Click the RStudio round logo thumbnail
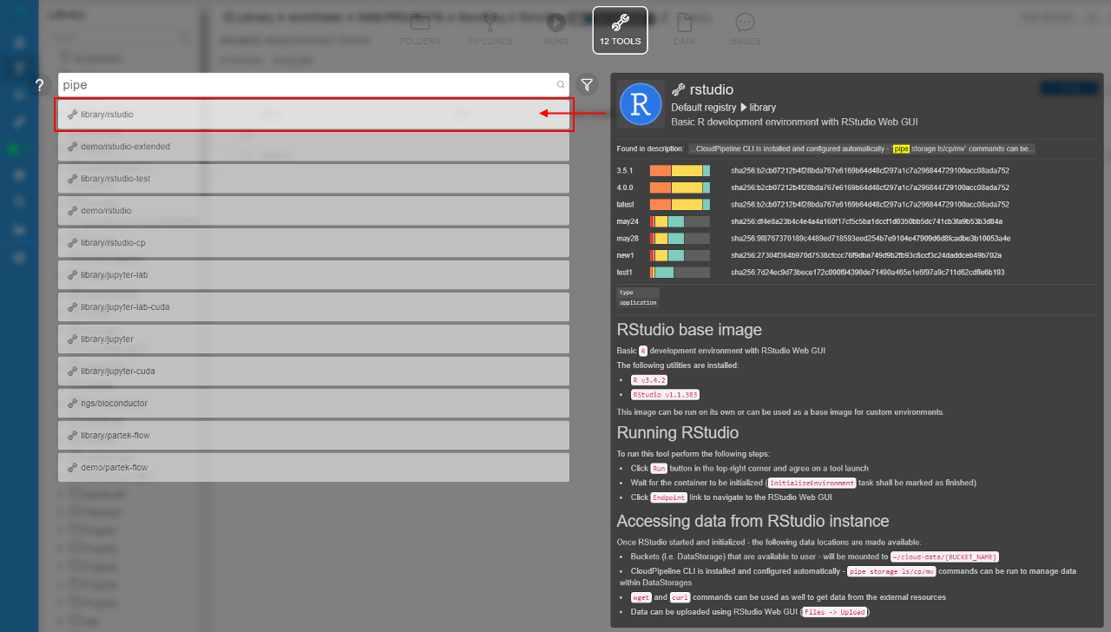 641,104
